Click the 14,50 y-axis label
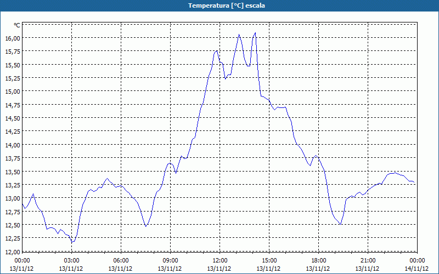Viewport: 439px width, 274px height. tap(13, 118)
